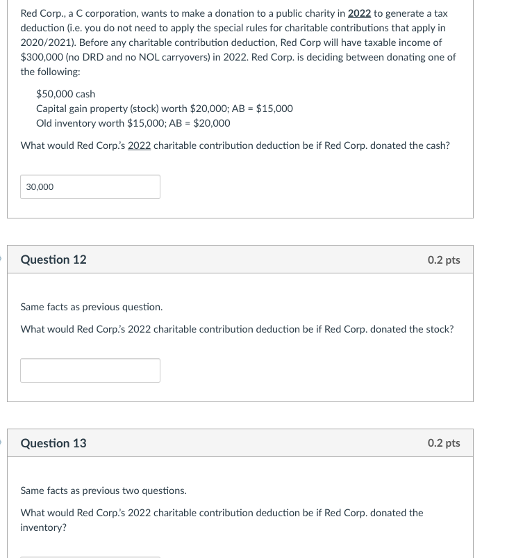Click the 0.2 pts label on Question 12
The image size is (532, 558).
pos(445,260)
